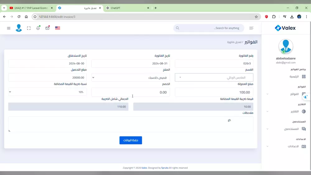
Task: Open the tab search chevron in Chrome
Action: pos(4,8)
